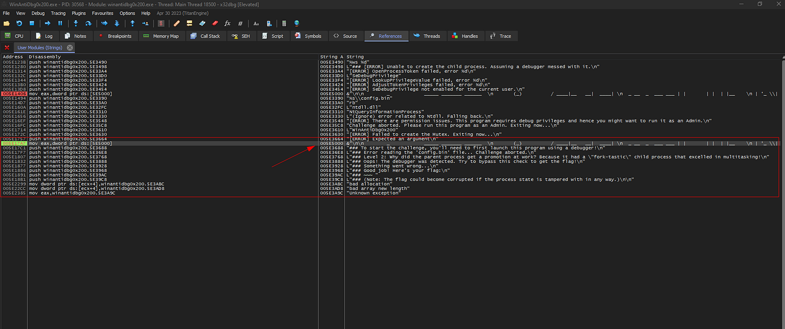Screen dimensions: 785x329
Task: Open the File menu
Action: click(x=6, y=13)
